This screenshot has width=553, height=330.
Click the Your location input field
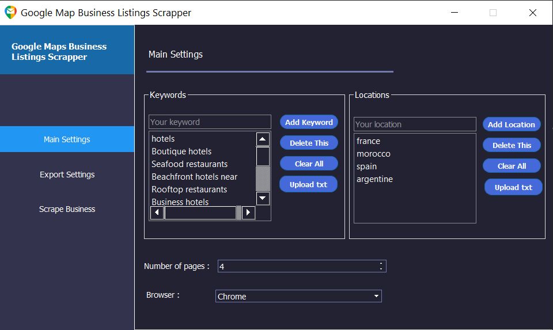(415, 124)
